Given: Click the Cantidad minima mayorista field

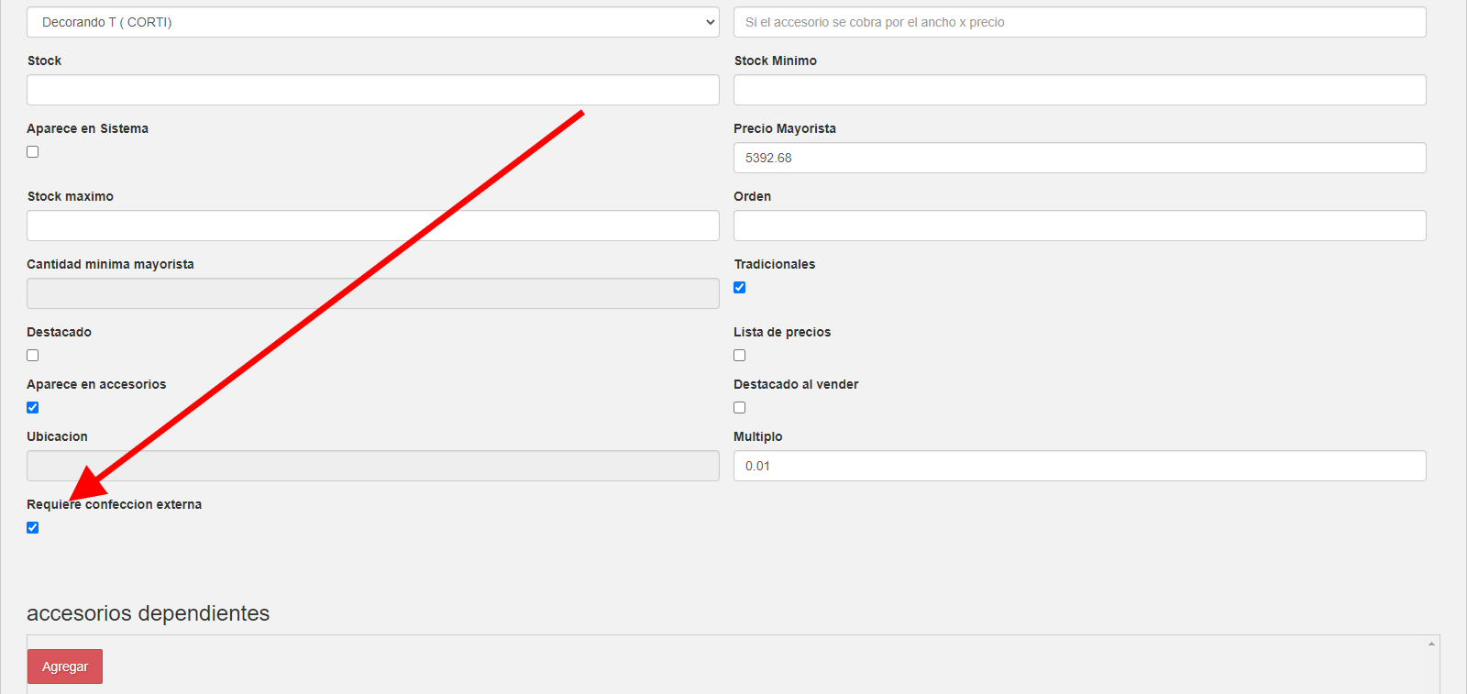Looking at the screenshot, I should coord(372,293).
